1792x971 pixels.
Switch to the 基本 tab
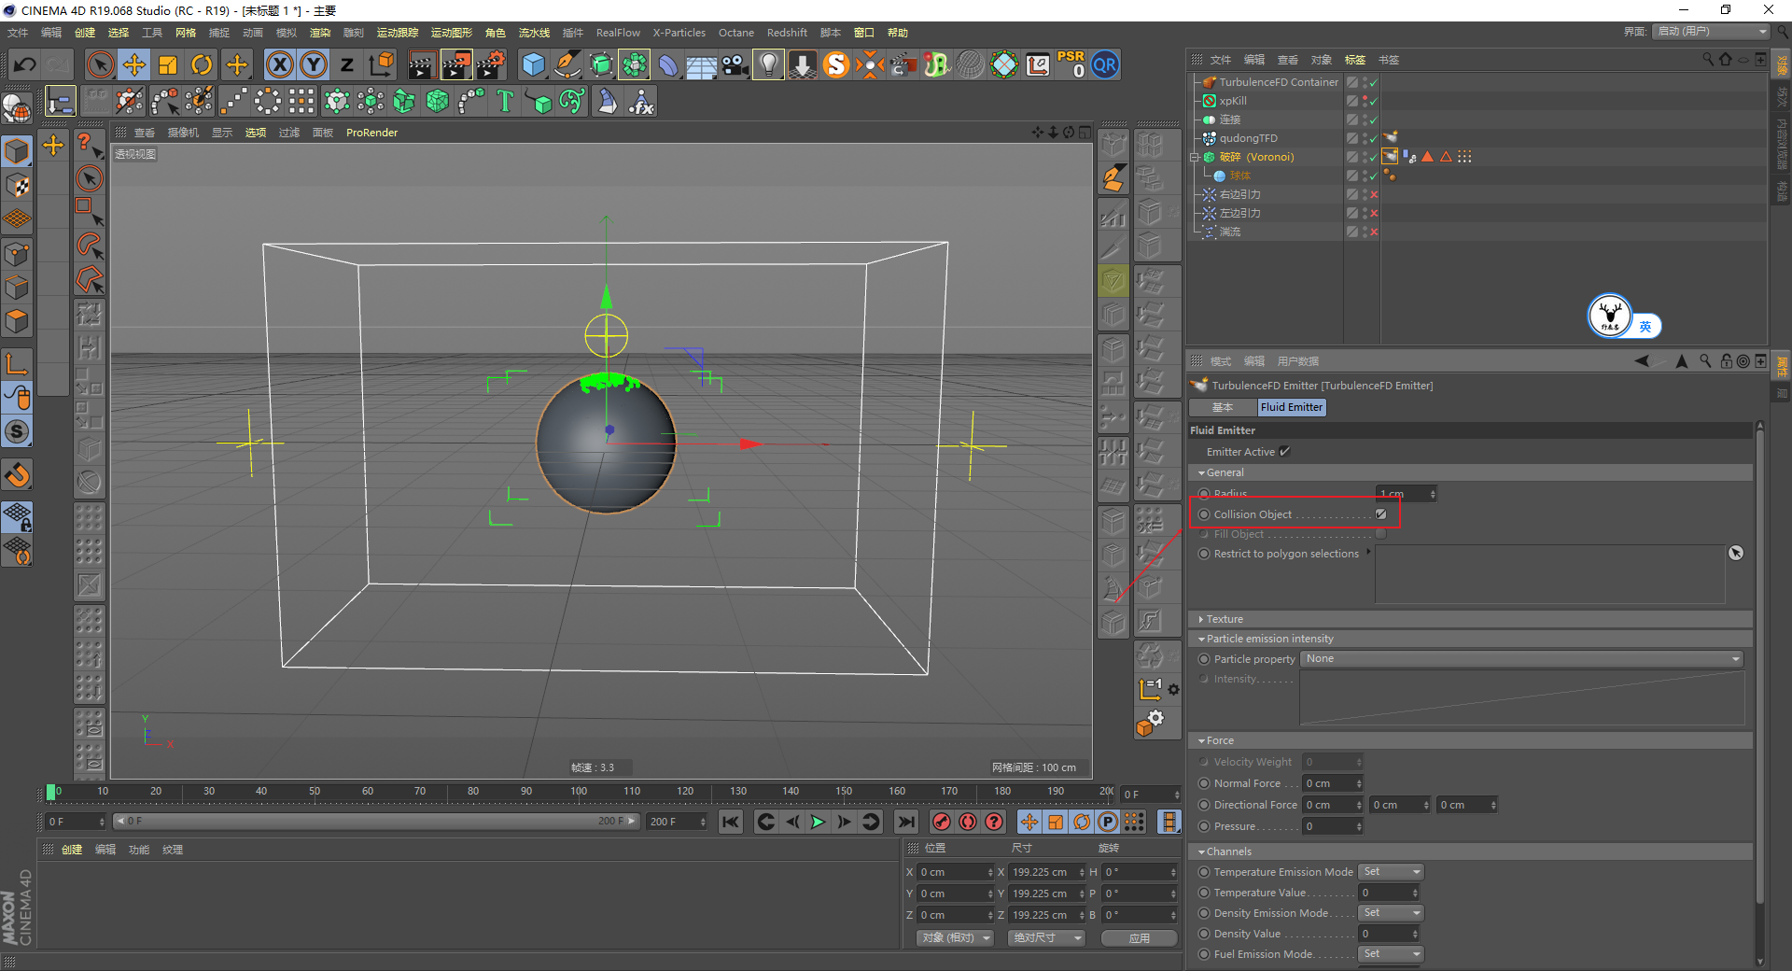coord(1223,407)
